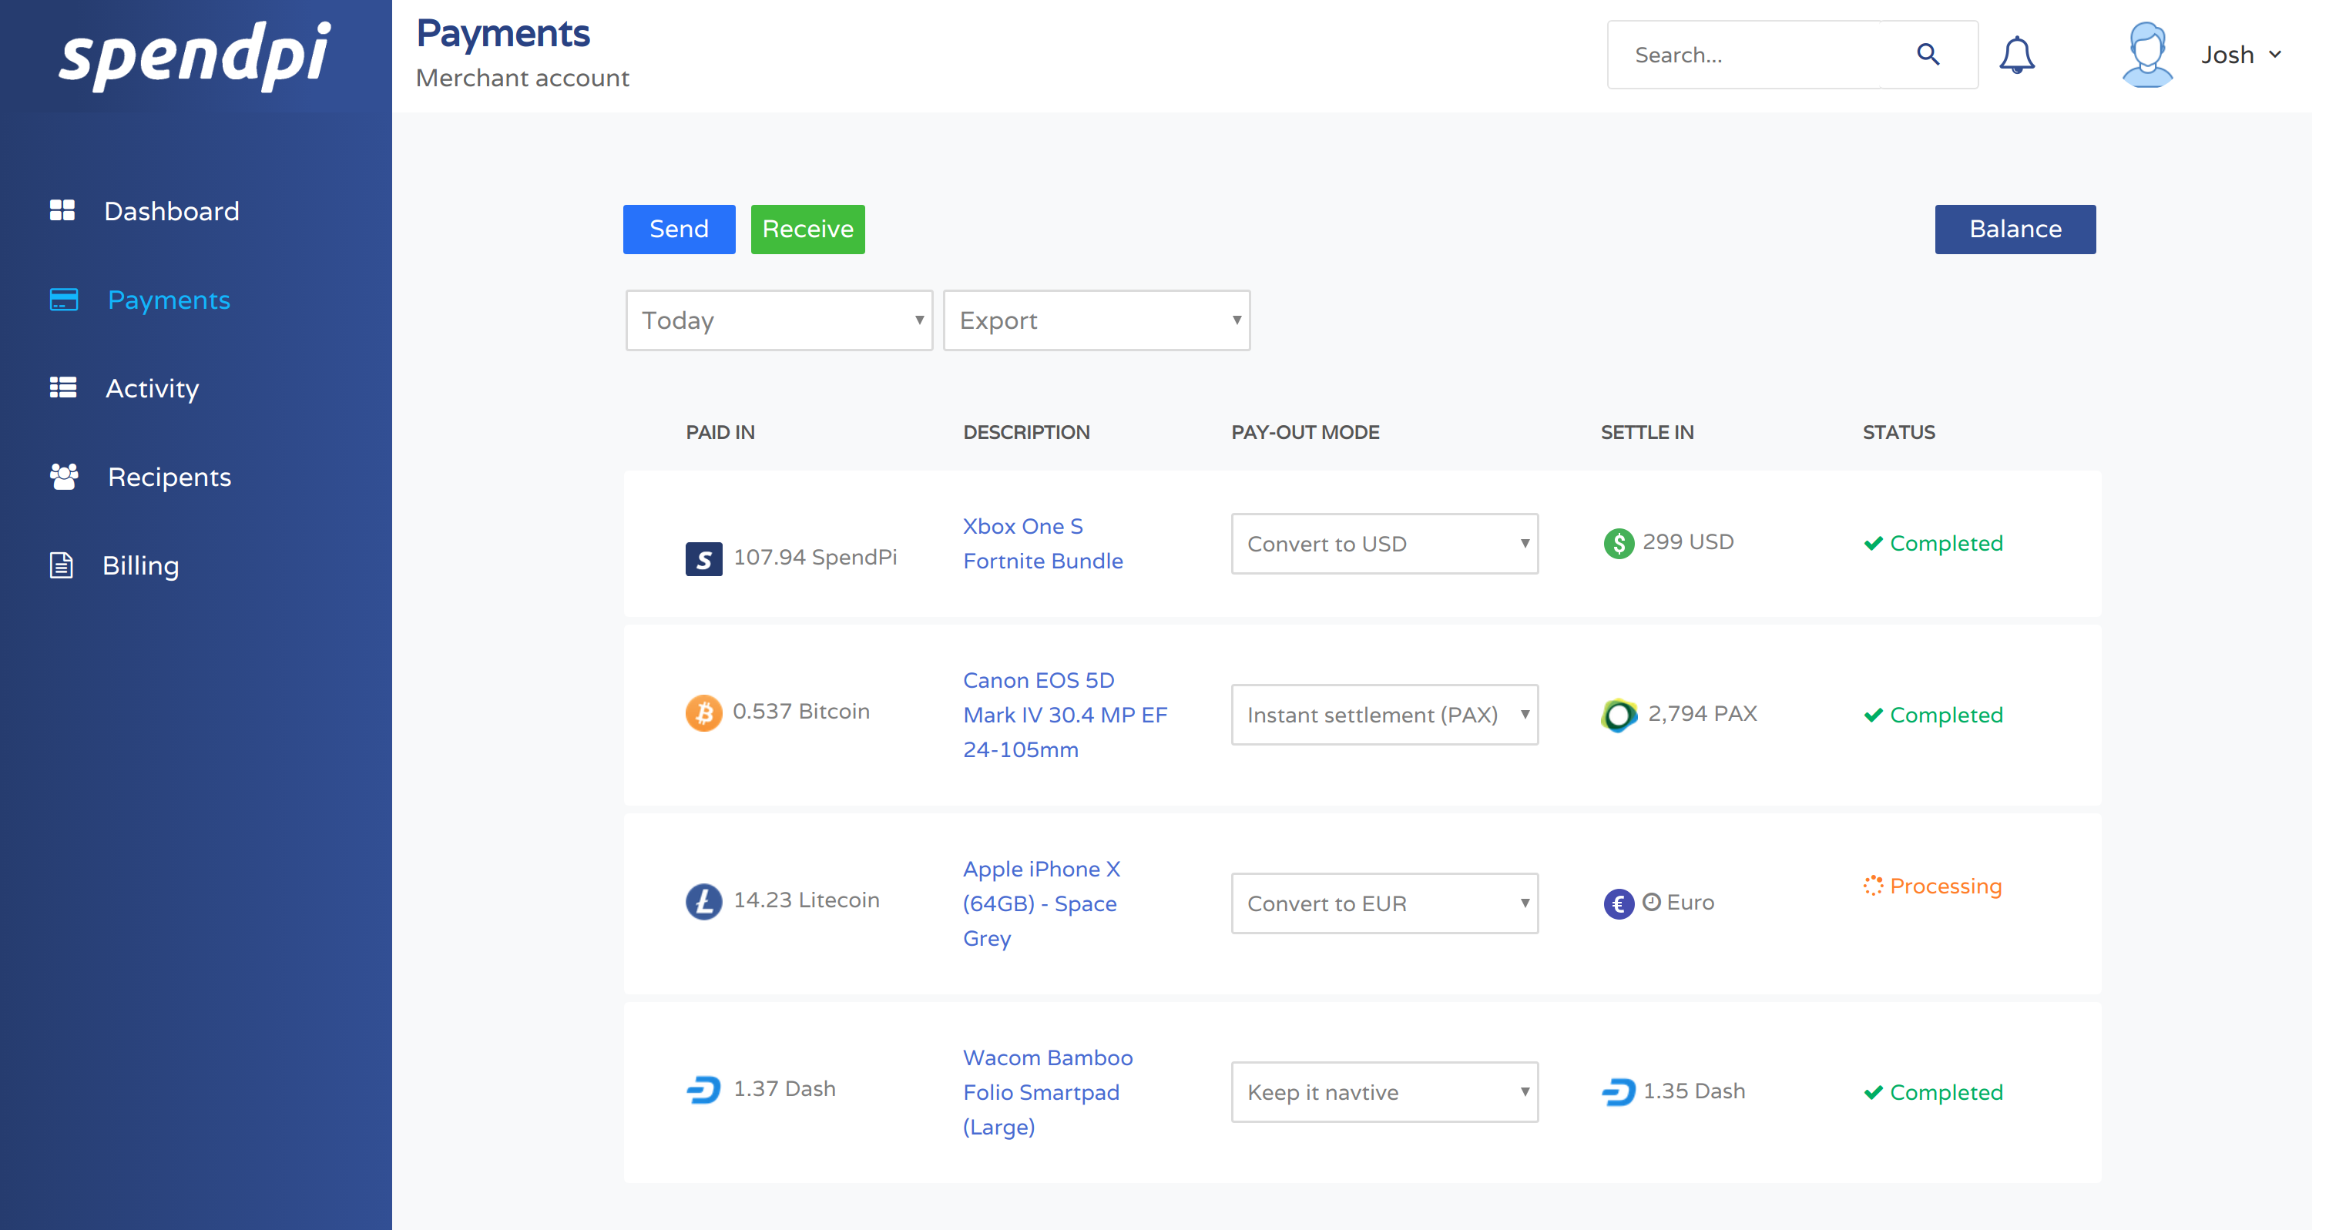Image resolution: width=2329 pixels, height=1230 pixels.
Task: Click the Receive button
Action: (x=807, y=229)
